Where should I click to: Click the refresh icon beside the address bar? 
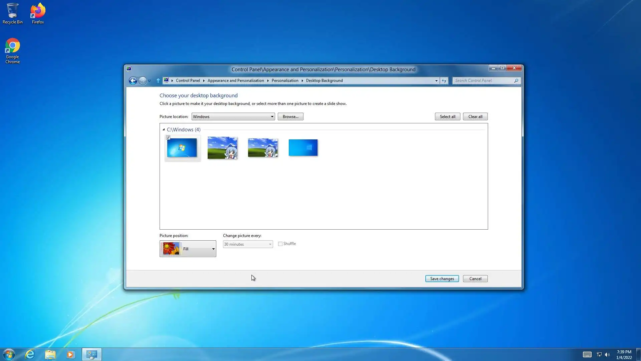[444, 81]
